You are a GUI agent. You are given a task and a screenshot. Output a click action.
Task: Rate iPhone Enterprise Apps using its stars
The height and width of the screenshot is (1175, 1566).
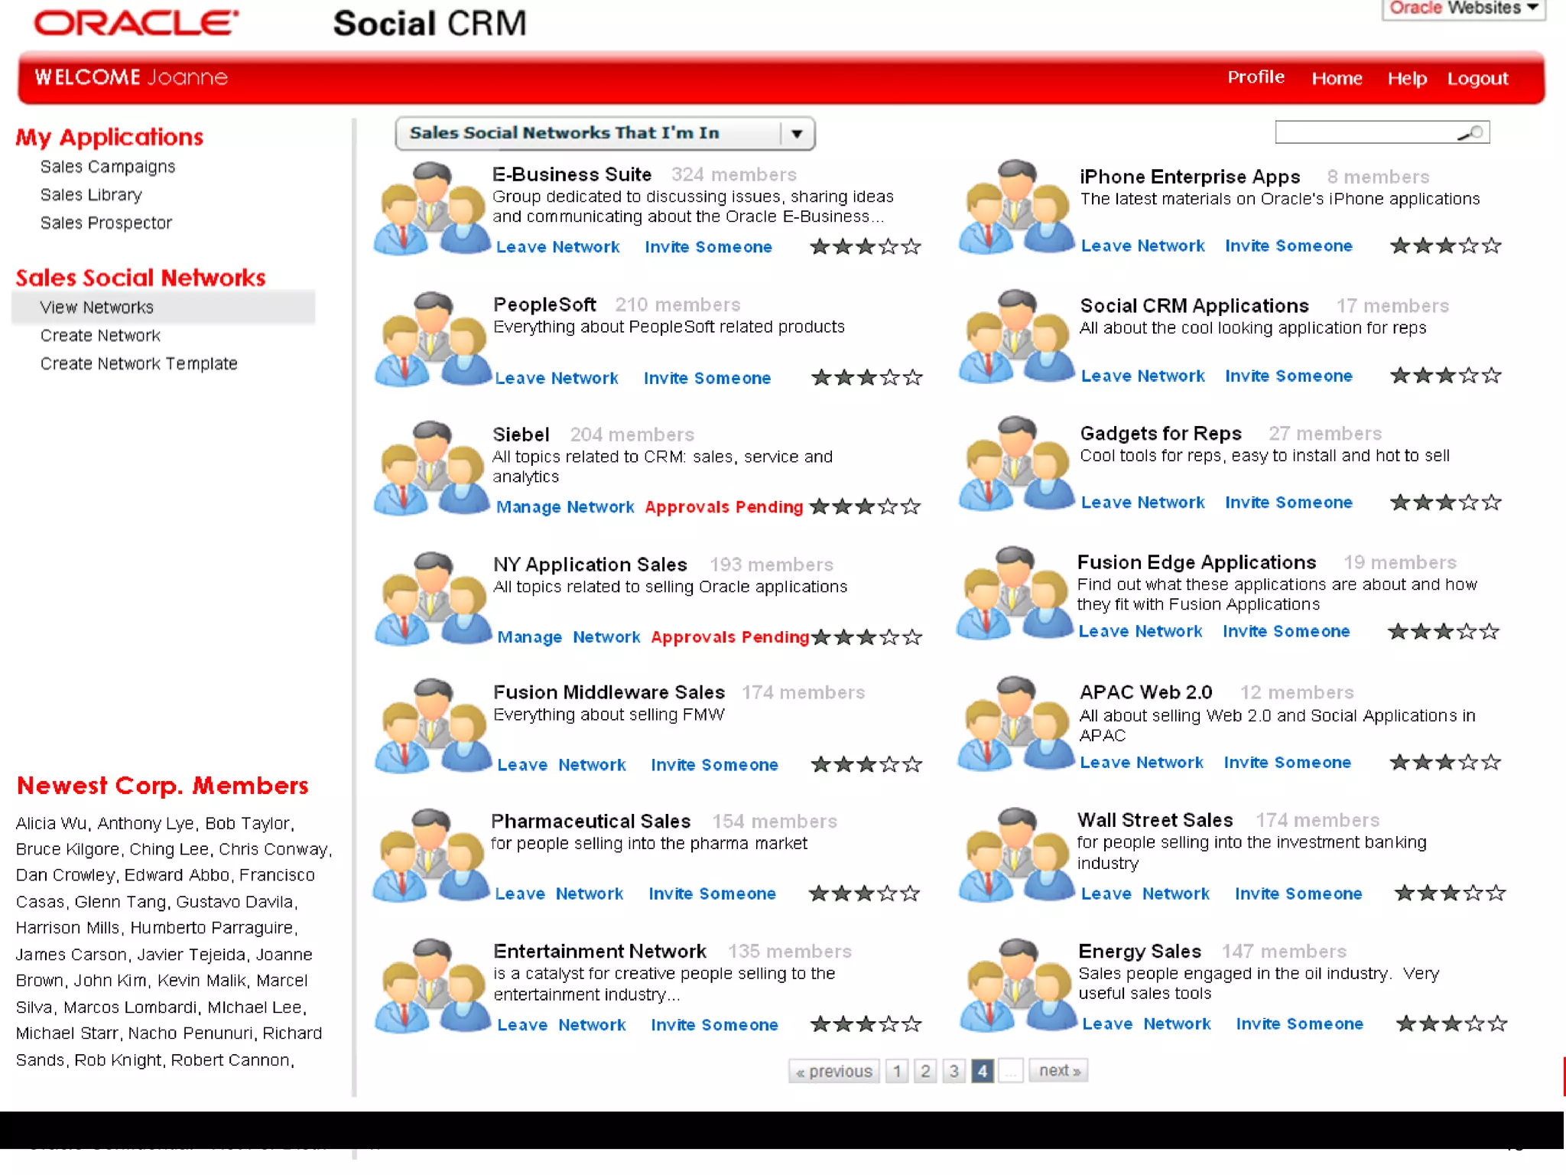click(1445, 246)
